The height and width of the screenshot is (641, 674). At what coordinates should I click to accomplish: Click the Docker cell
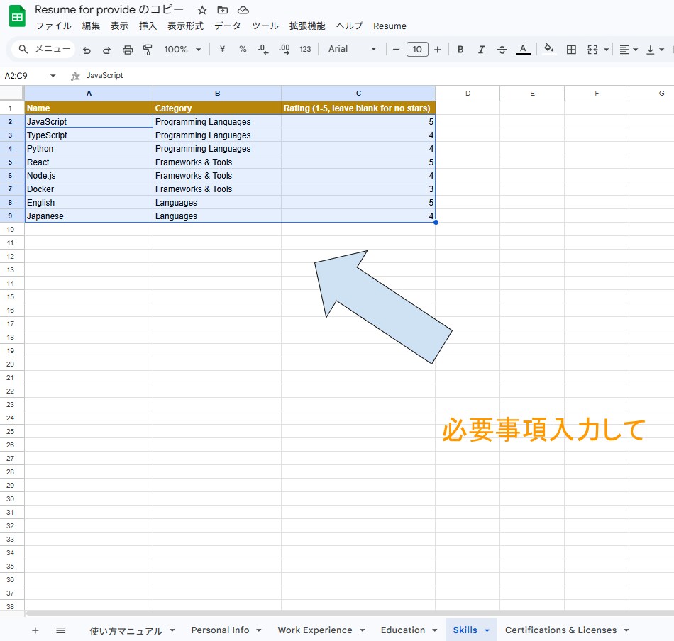(x=89, y=189)
